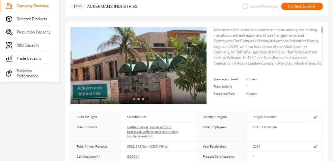Open the hoodie sweatshirt product link
333x161 pixels.
pyautogui.click(x=140, y=136)
